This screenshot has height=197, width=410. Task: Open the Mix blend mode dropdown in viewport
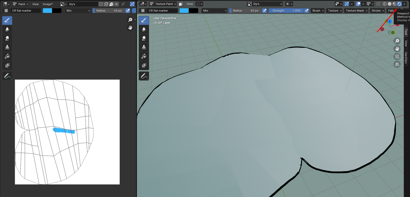click(215, 11)
